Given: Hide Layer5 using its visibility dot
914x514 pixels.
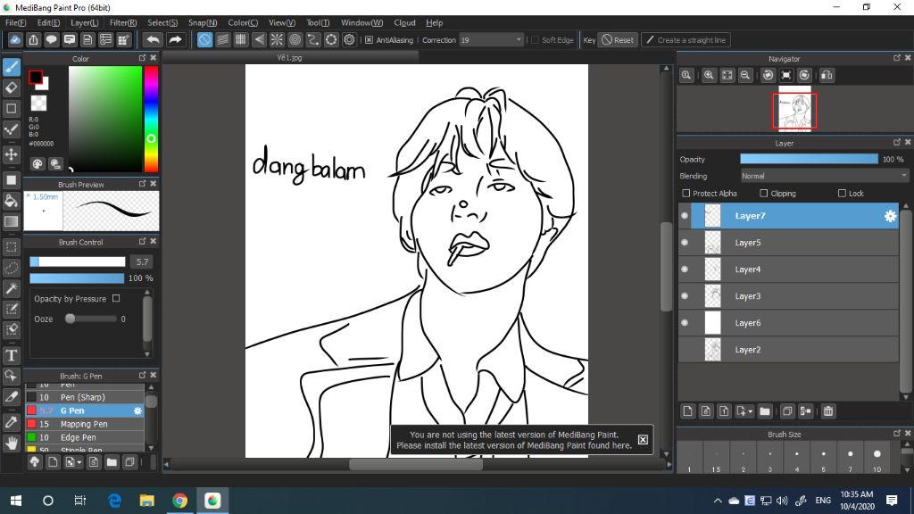Looking at the screenshot, I should [x=685, y=243].
